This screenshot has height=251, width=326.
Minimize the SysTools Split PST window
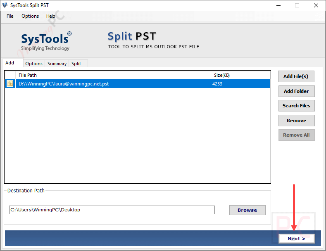coord(278,5)
